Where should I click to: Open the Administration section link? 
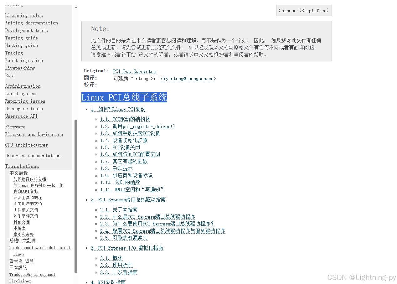pos(23,86)
